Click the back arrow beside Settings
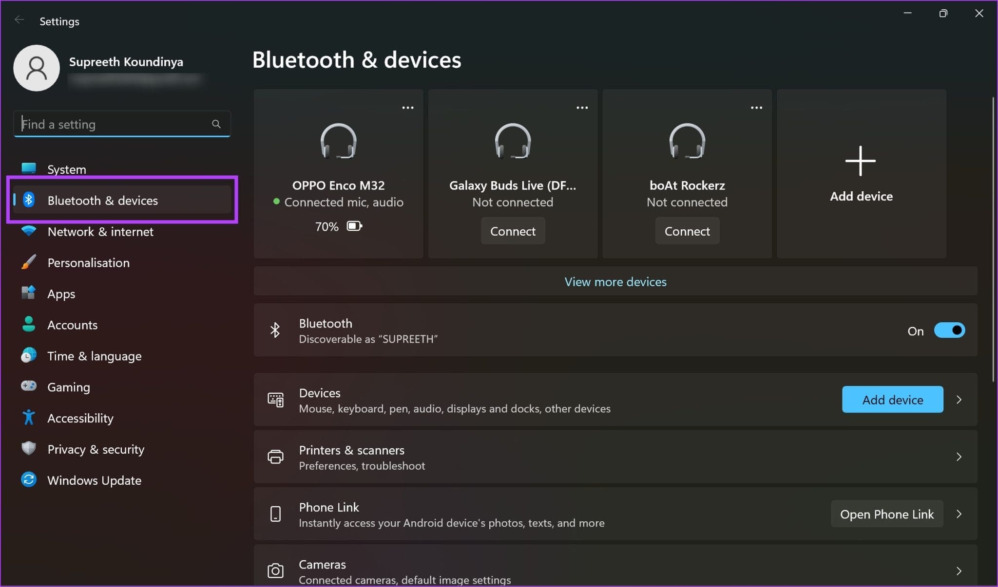The width and height of the screenshot is (998, 587). [x=19, y=20]
